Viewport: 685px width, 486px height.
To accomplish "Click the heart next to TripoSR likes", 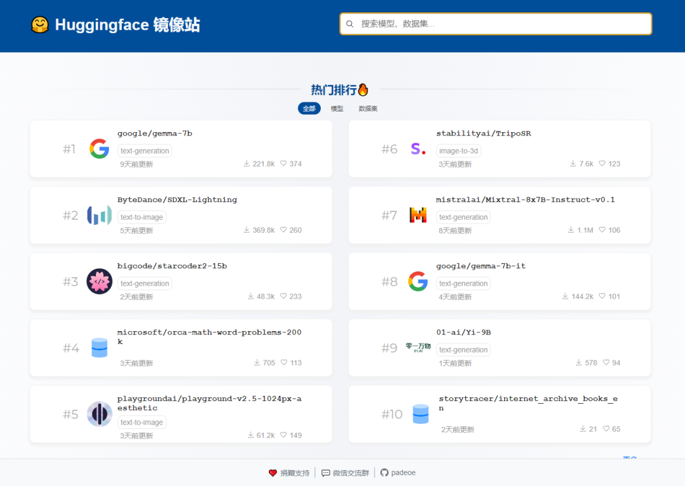I will 601,164.
